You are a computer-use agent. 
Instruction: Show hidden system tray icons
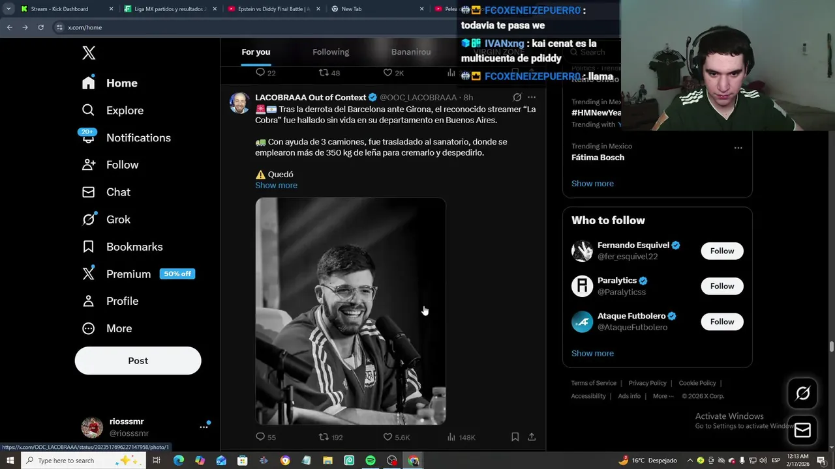[690, 461]
